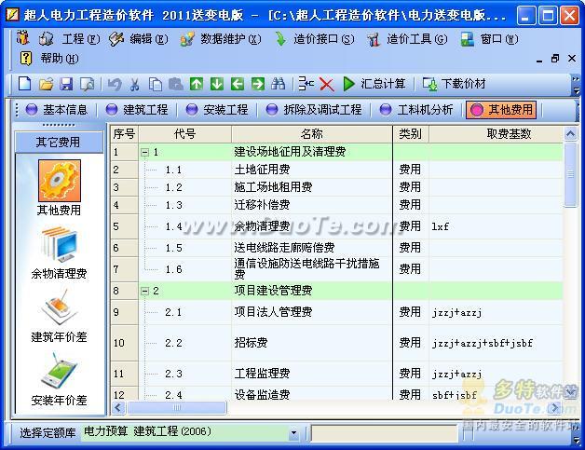Click the New file toolbar icon
Screen dimensions: 585x450
(24, 84)
